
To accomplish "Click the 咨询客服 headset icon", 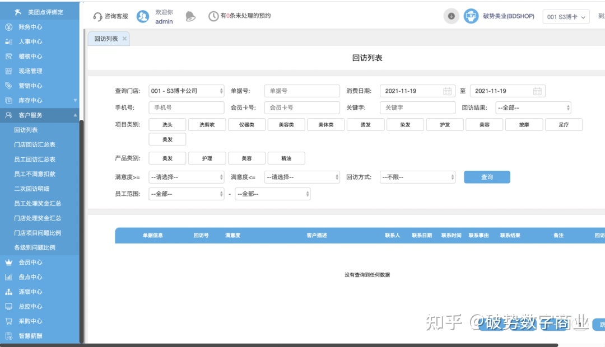I will click(x=97, y=16).
